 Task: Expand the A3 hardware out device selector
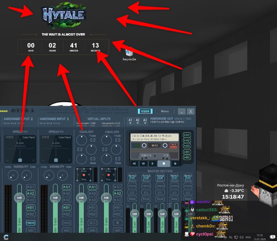[x=145, y=120]
